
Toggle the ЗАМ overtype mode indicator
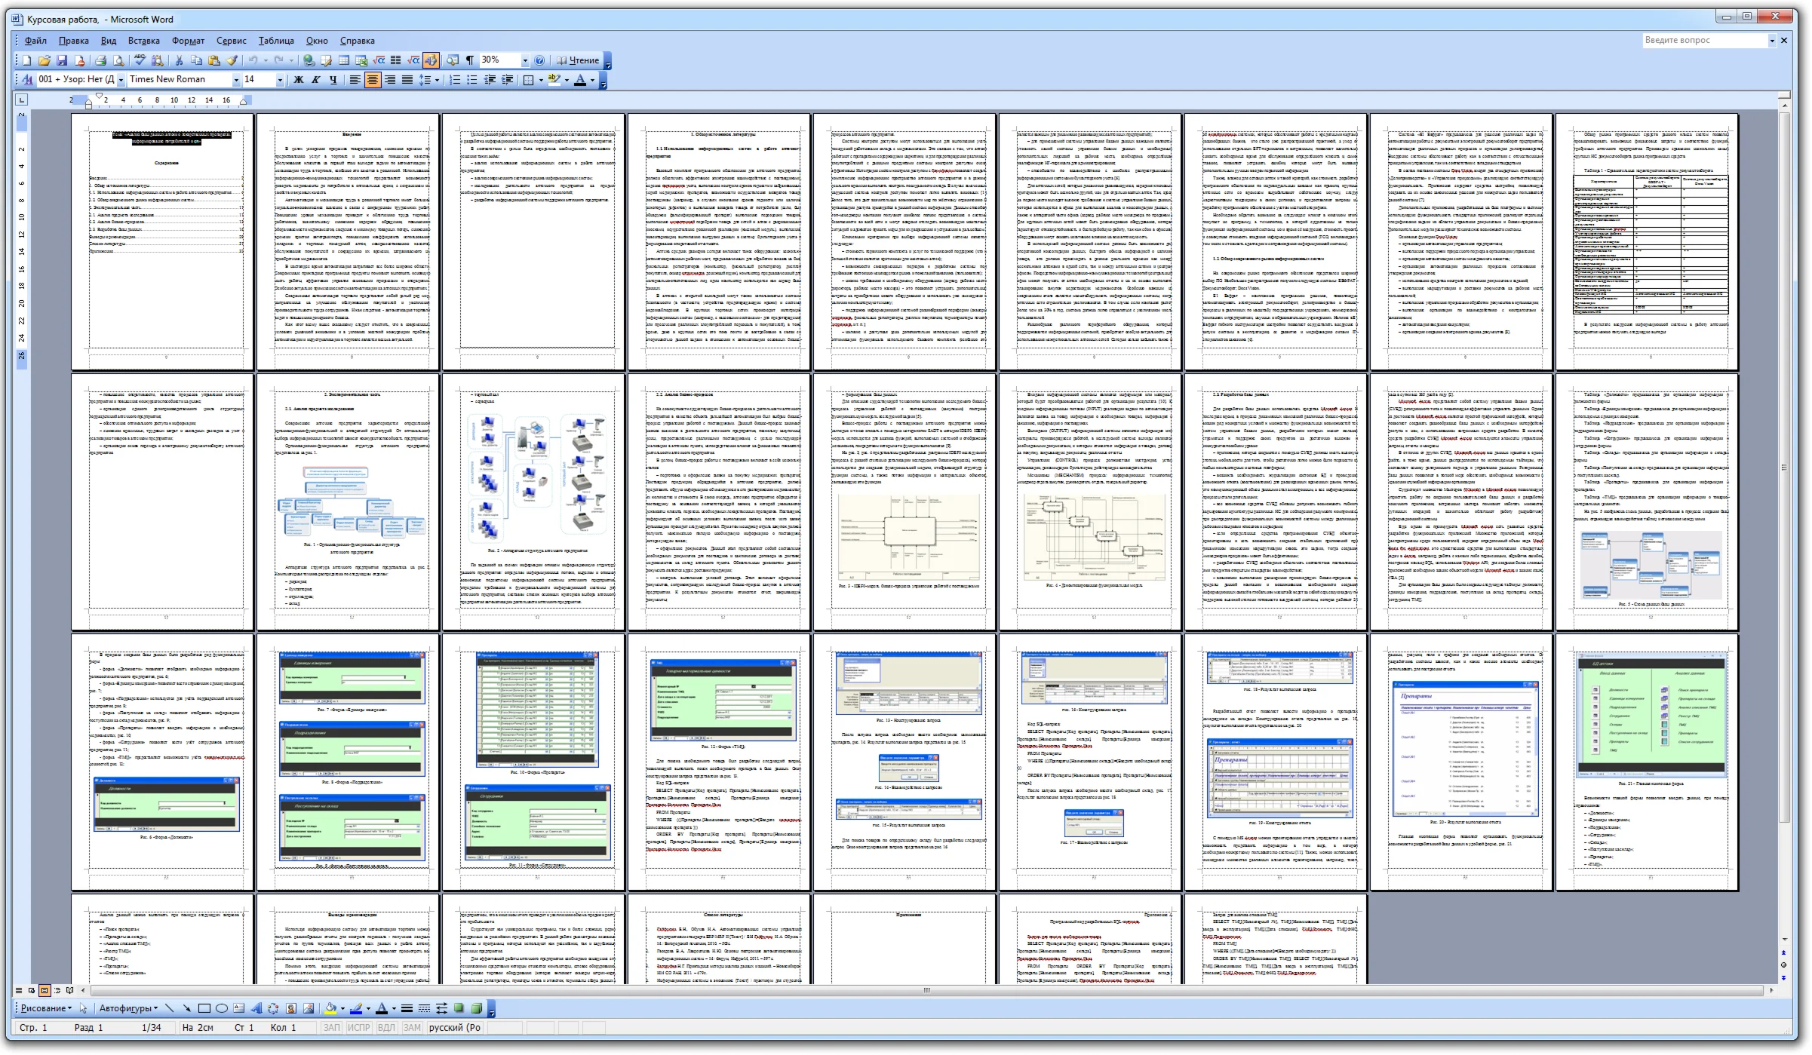(x=412, y=1028)
